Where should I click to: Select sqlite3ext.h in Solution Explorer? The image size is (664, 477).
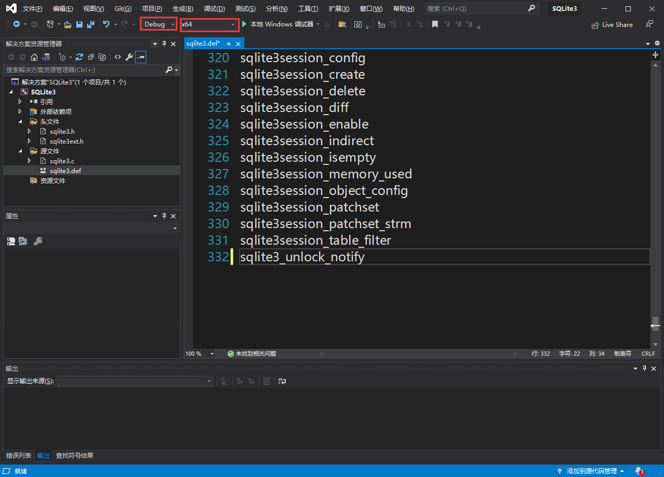(x=66, y=141)
